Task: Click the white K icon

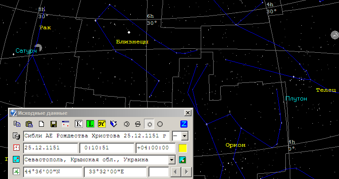Action: [x=79, y=124]
